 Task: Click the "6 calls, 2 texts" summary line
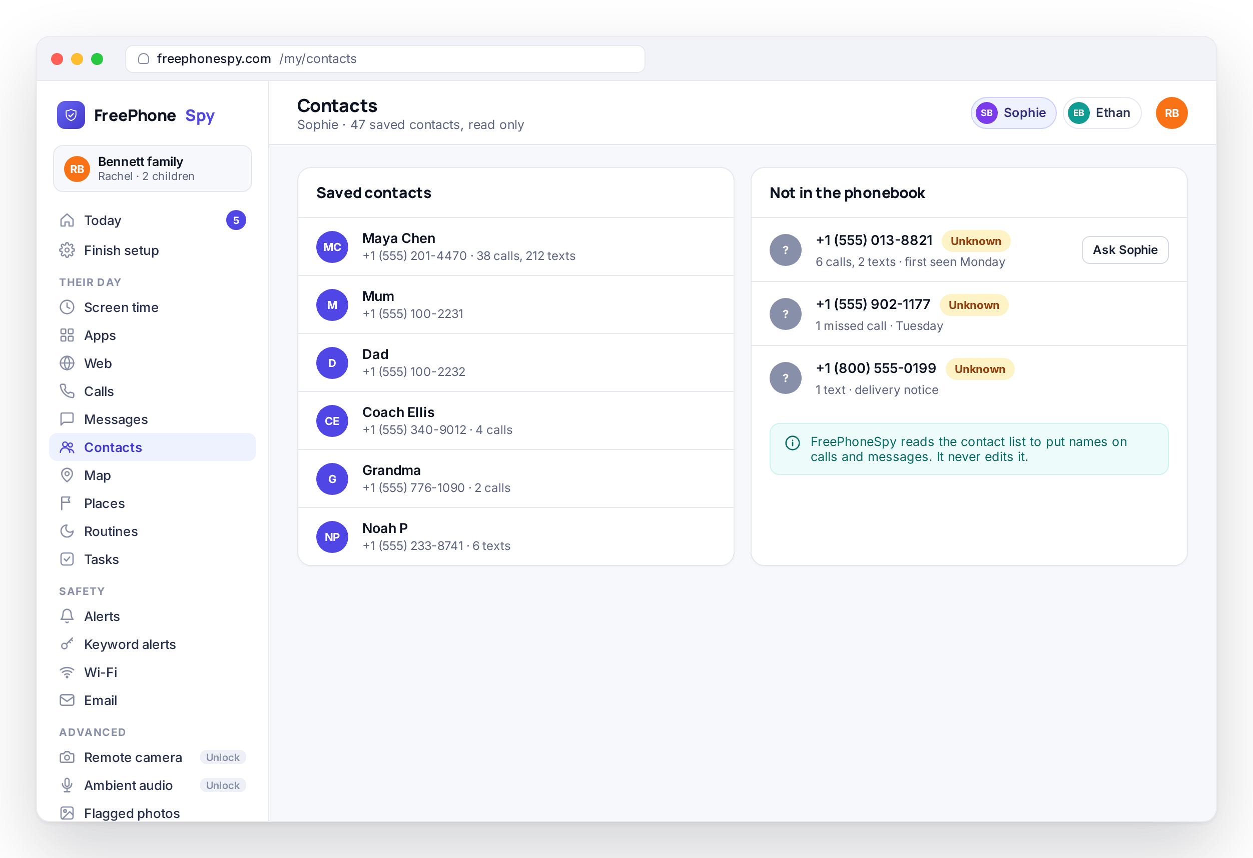pyautogui.click(x=911, y=262)
